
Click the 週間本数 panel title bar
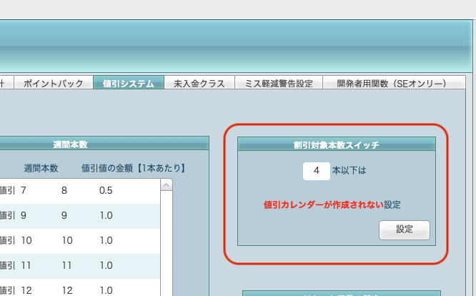70,144
